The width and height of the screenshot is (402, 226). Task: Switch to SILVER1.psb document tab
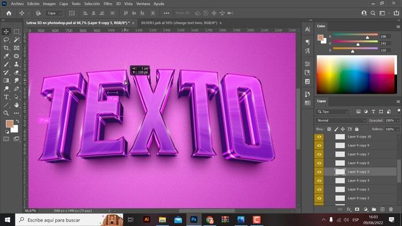179,23
